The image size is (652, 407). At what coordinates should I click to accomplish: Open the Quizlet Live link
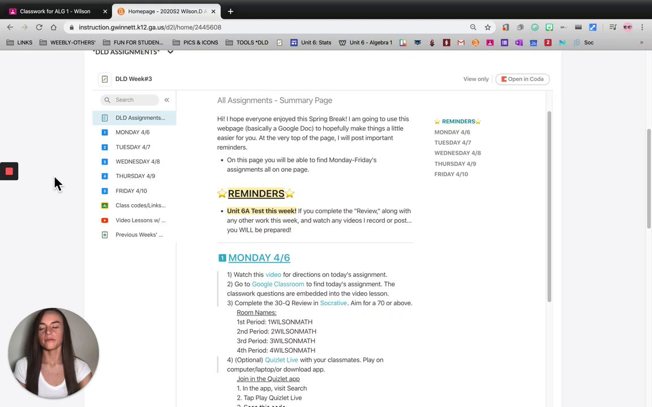(281, 360)
